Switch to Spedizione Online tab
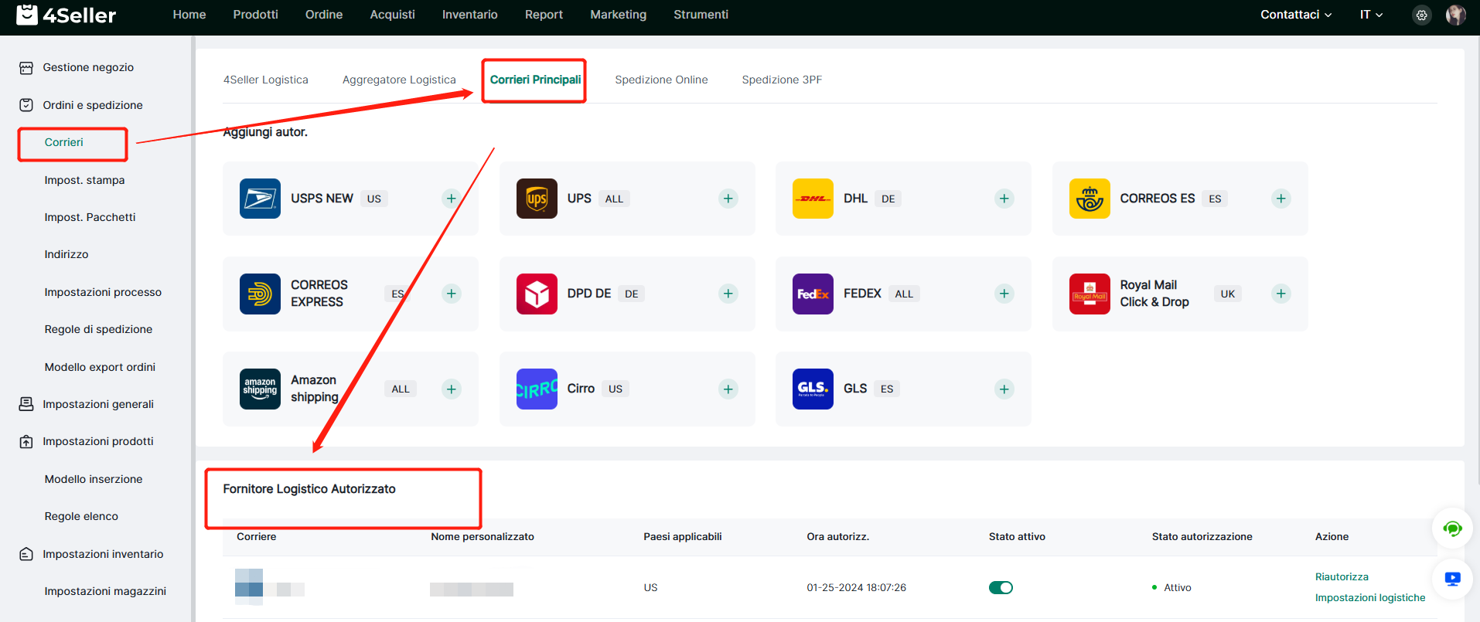 pos(661,80)
